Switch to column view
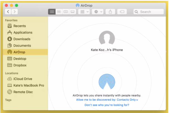 point(66,12)
